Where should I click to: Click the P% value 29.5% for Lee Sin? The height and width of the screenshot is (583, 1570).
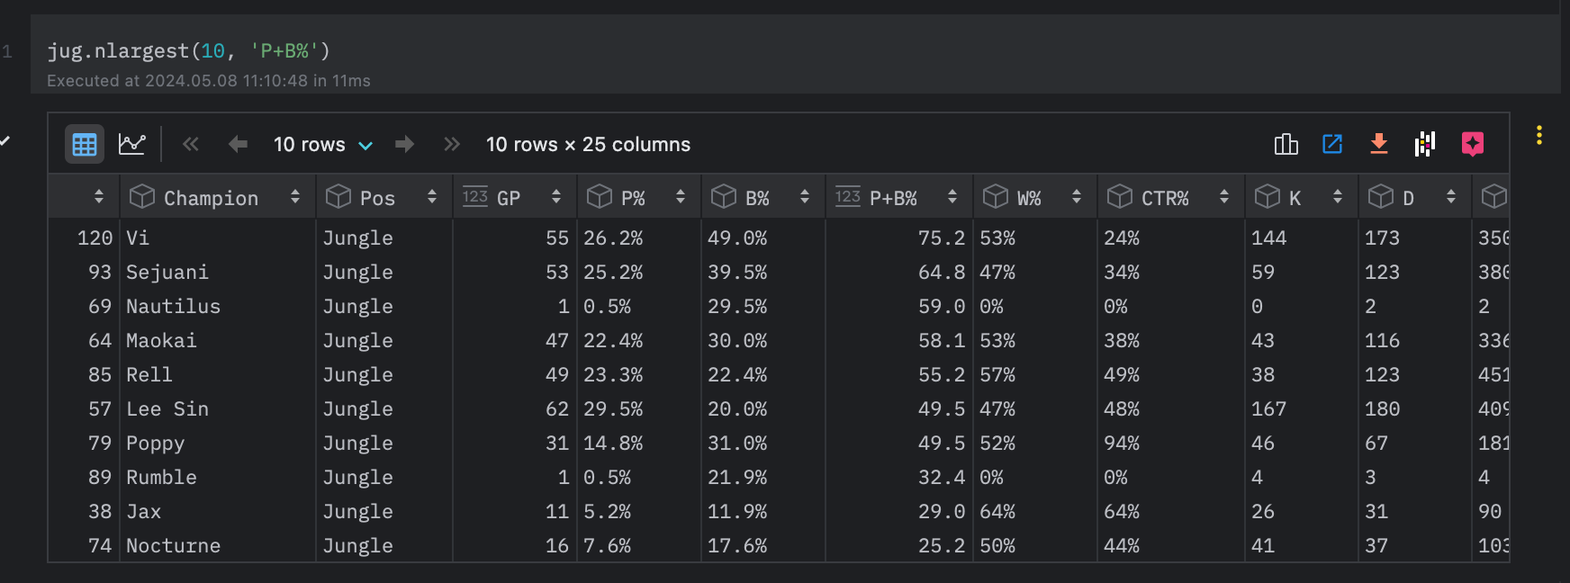point(613,408)
